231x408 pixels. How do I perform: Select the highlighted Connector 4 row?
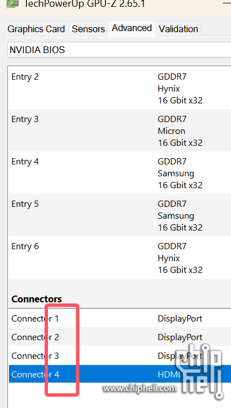(120, 374)
